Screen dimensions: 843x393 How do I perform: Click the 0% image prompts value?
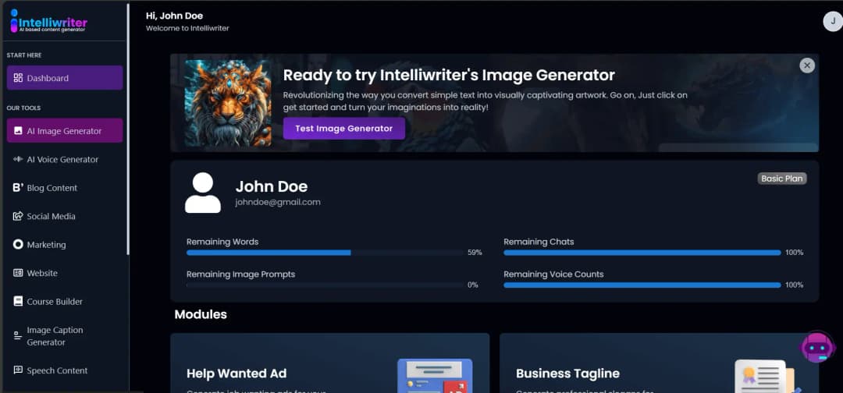coord(472,285)
